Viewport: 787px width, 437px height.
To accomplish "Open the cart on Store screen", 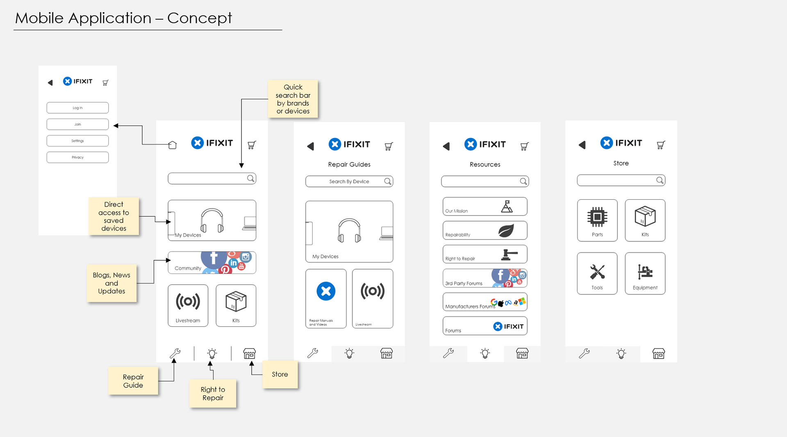I will point(661,145).
